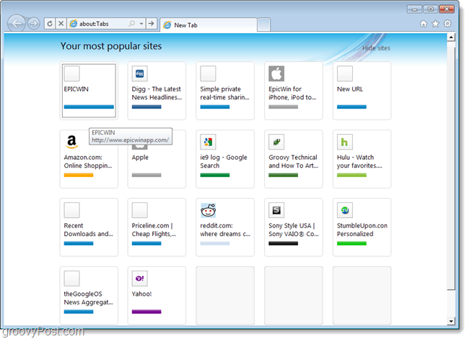Open the address bar dropdown arrow

tap(141, 24)
